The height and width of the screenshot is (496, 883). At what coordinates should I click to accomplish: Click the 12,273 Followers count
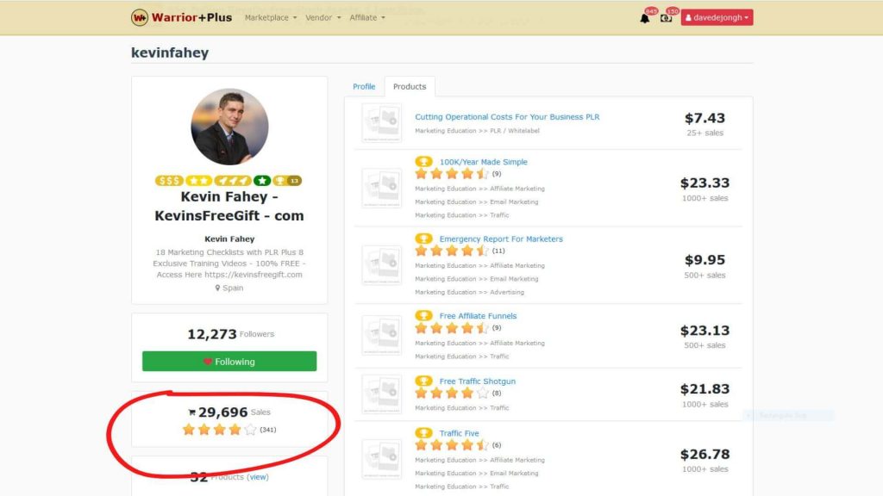pos(230,334)
